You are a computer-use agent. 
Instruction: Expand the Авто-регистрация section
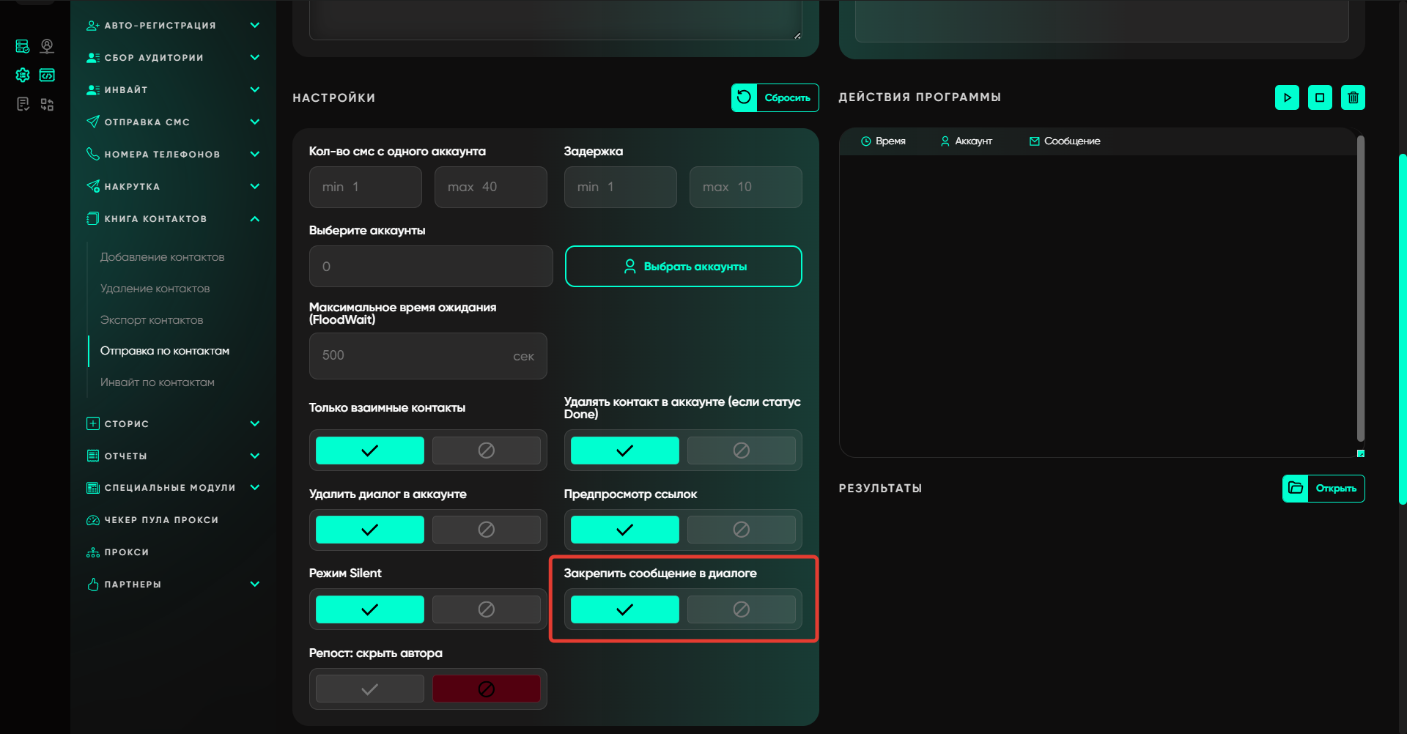click(254, 26)
